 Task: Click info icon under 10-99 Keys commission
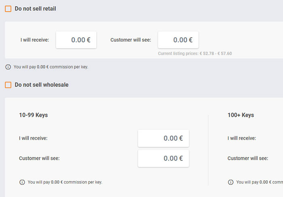pos(22,182)
